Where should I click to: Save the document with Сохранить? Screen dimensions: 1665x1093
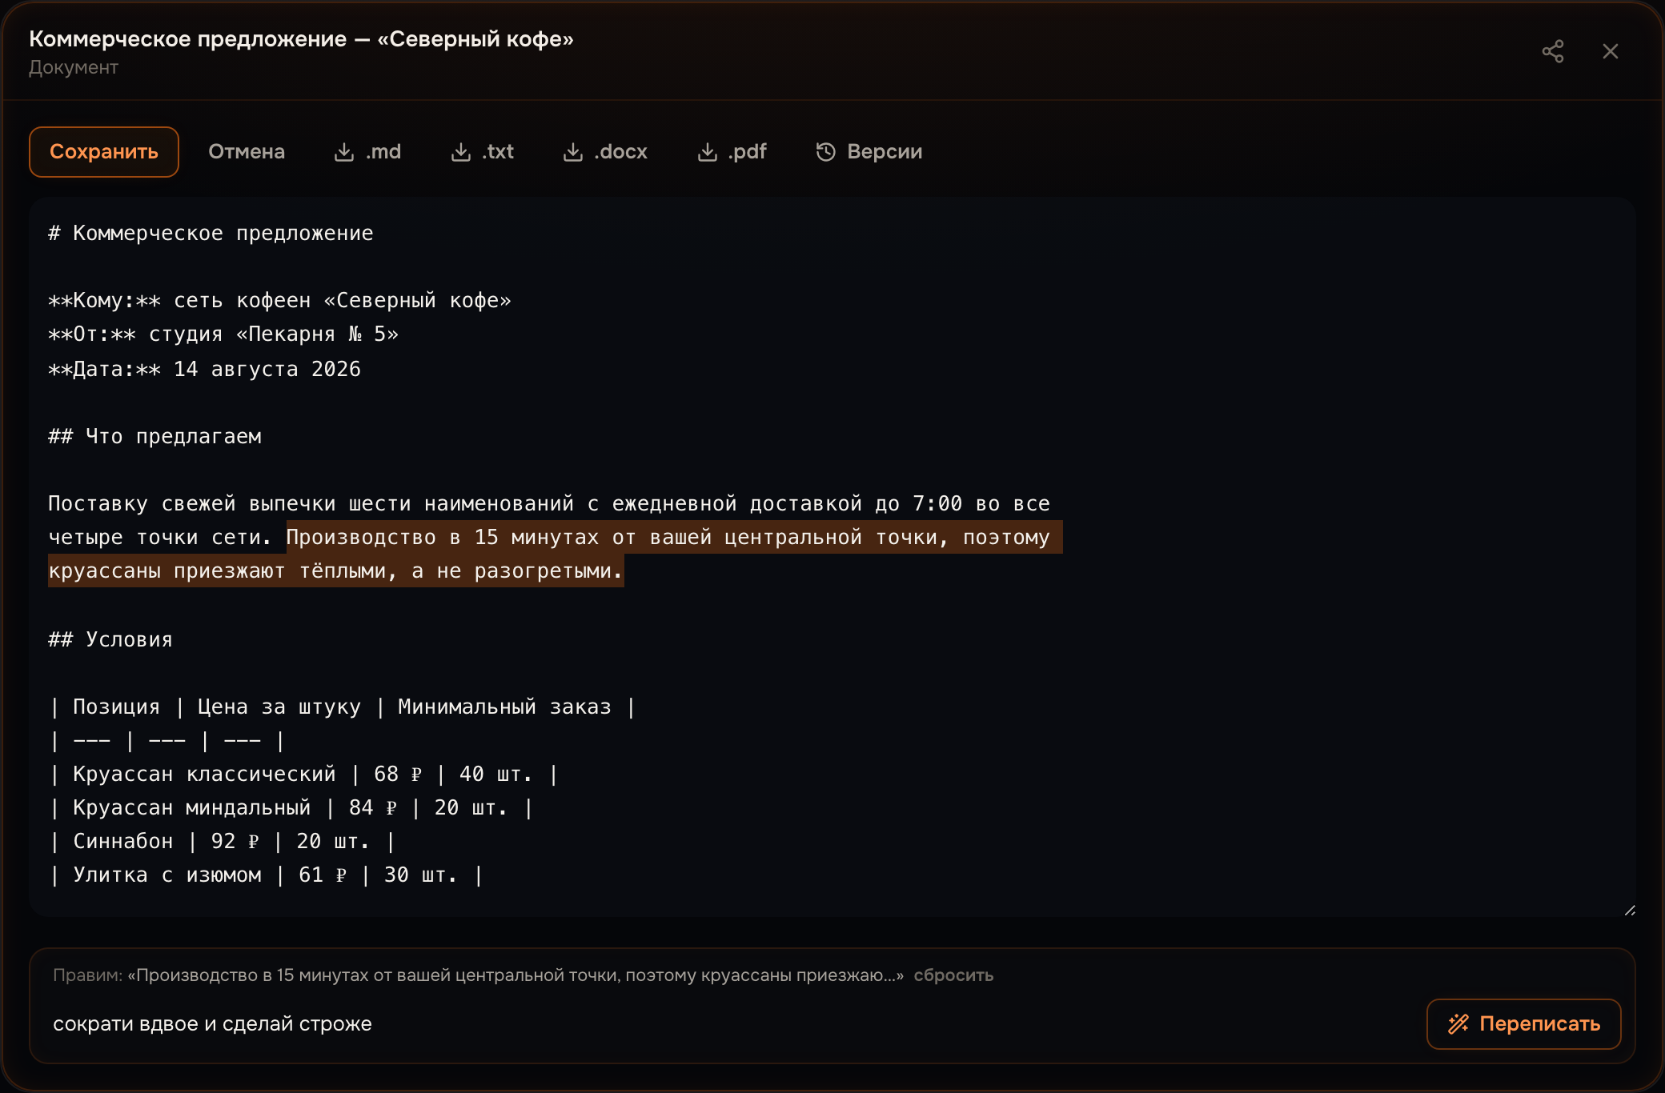coord(104,152)
